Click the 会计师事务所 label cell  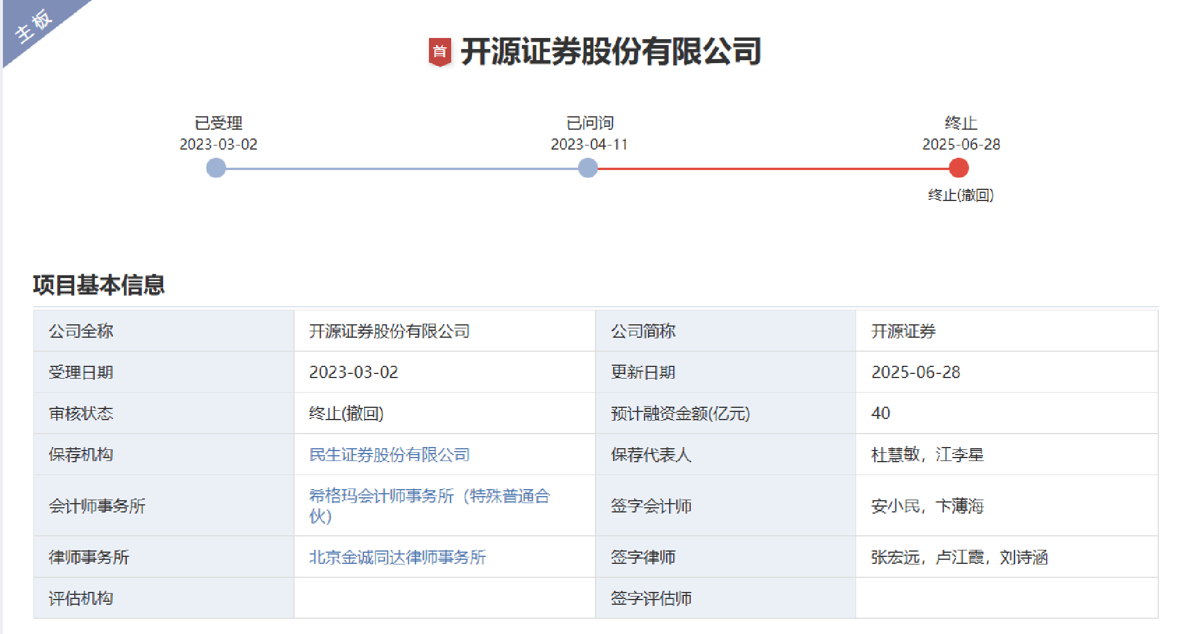(x=164, y=505)
